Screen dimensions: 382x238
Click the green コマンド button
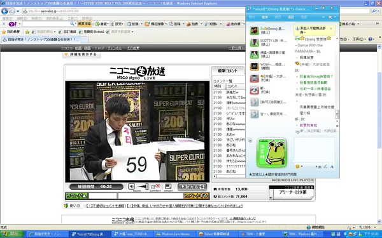[x=76, y=195]
